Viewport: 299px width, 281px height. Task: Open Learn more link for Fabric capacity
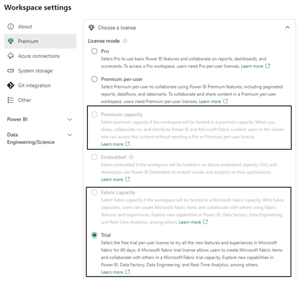click(190, 222)
